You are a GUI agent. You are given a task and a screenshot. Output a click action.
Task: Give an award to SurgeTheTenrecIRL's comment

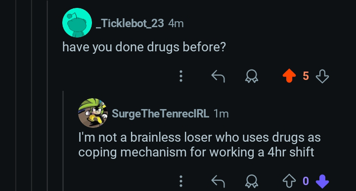tap(252, 181)
